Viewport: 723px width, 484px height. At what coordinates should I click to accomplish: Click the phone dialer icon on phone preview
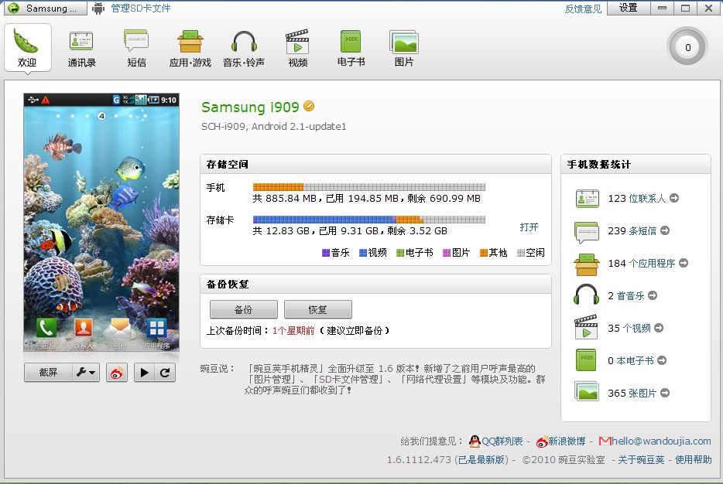pos(46,328)
